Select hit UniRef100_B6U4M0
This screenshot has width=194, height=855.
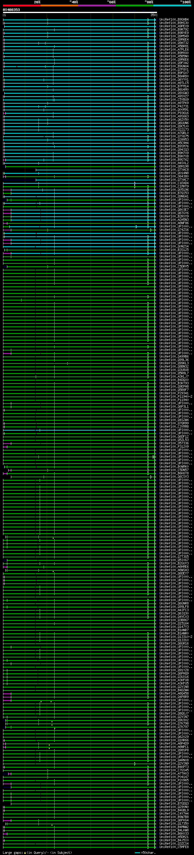pos(174,89)
